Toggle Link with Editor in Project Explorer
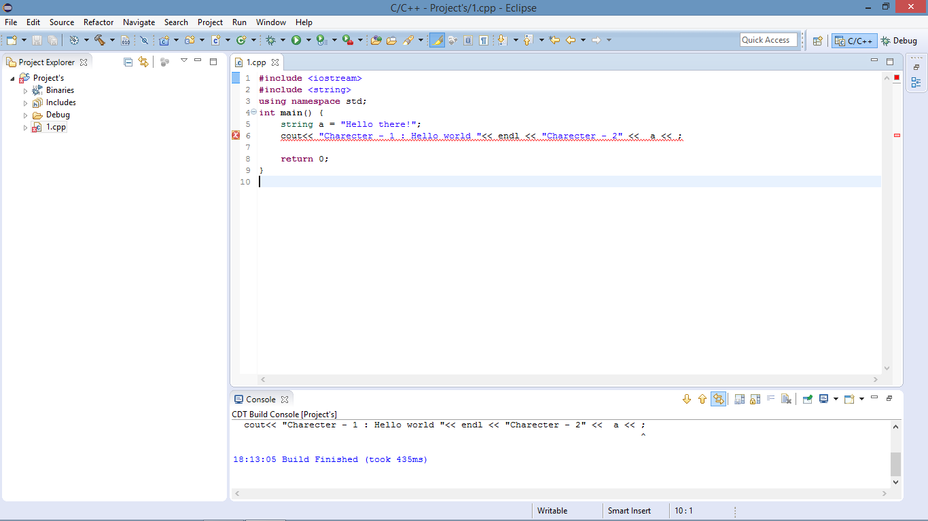The height and width of the screenshot is (521, 928). (143, 62)
